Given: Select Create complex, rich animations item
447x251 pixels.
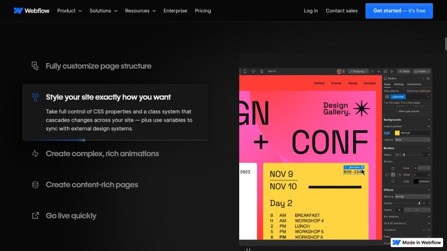Looking at the screenshot, I should coord(102,153).
